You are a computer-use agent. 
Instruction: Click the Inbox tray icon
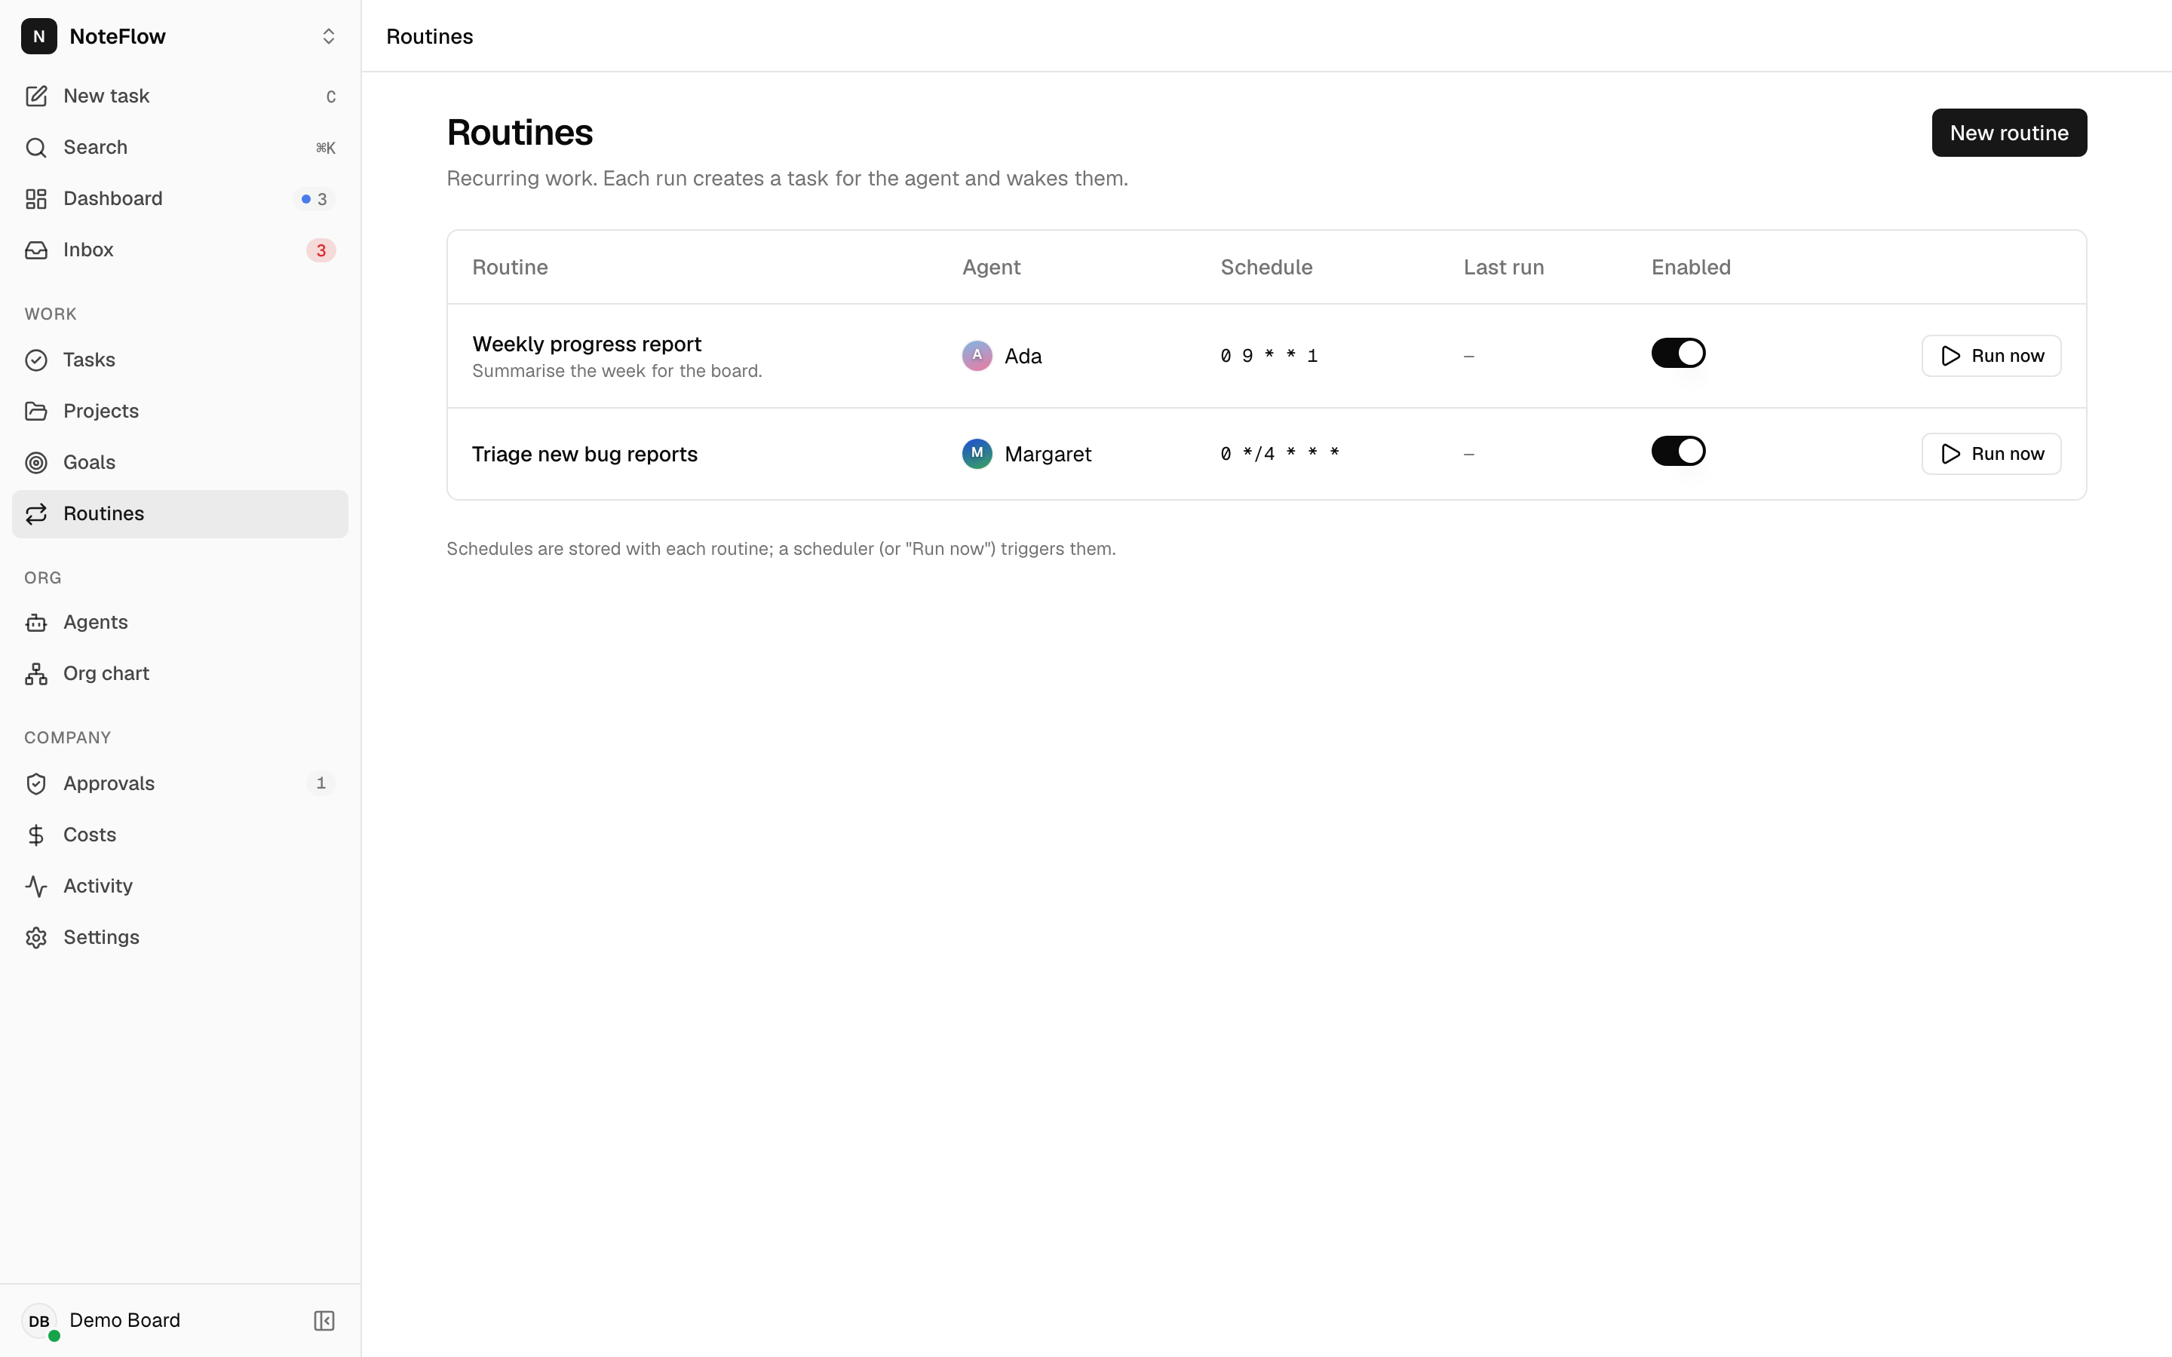point(36,250)
